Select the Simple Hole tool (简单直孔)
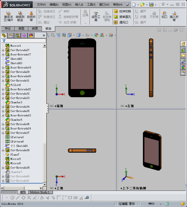 122,17
